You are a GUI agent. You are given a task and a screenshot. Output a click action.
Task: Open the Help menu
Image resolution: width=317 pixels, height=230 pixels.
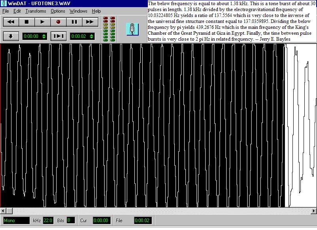point(96,11)
